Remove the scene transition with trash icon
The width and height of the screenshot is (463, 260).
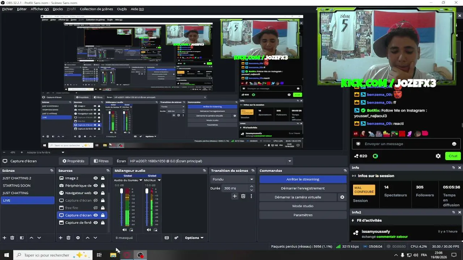click(243, 196)
